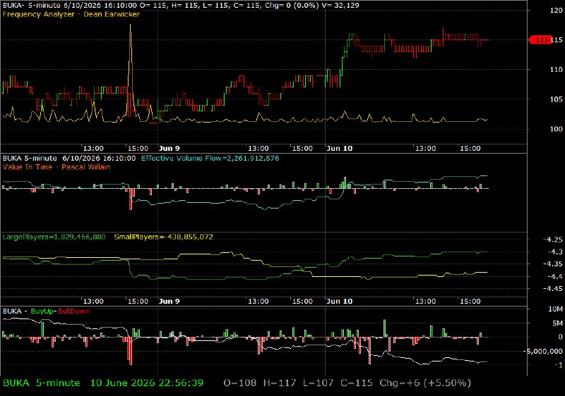Select 'Effective Volume Flow=2,261,912,576' label

[210, 158]
